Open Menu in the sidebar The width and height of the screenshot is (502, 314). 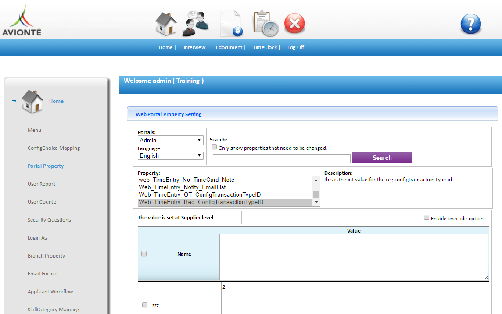34,130
